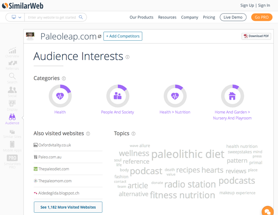Viewport: 278px width, 215px height.
Task: Open the Social sidebar section
Action: pyautogui.click(x=12, y=92)
